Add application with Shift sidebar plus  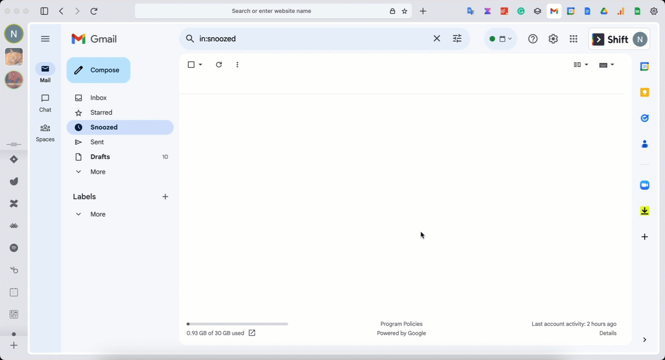pos(14,345)
